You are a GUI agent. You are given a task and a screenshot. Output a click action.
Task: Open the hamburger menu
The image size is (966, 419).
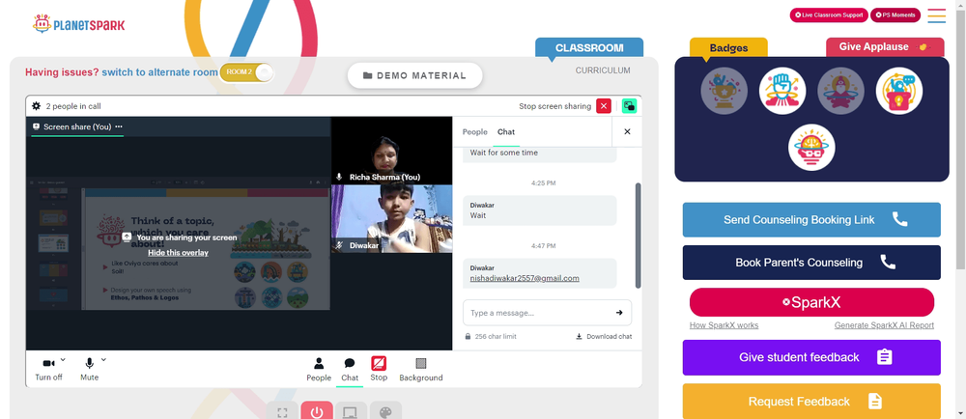coord(936,15)
